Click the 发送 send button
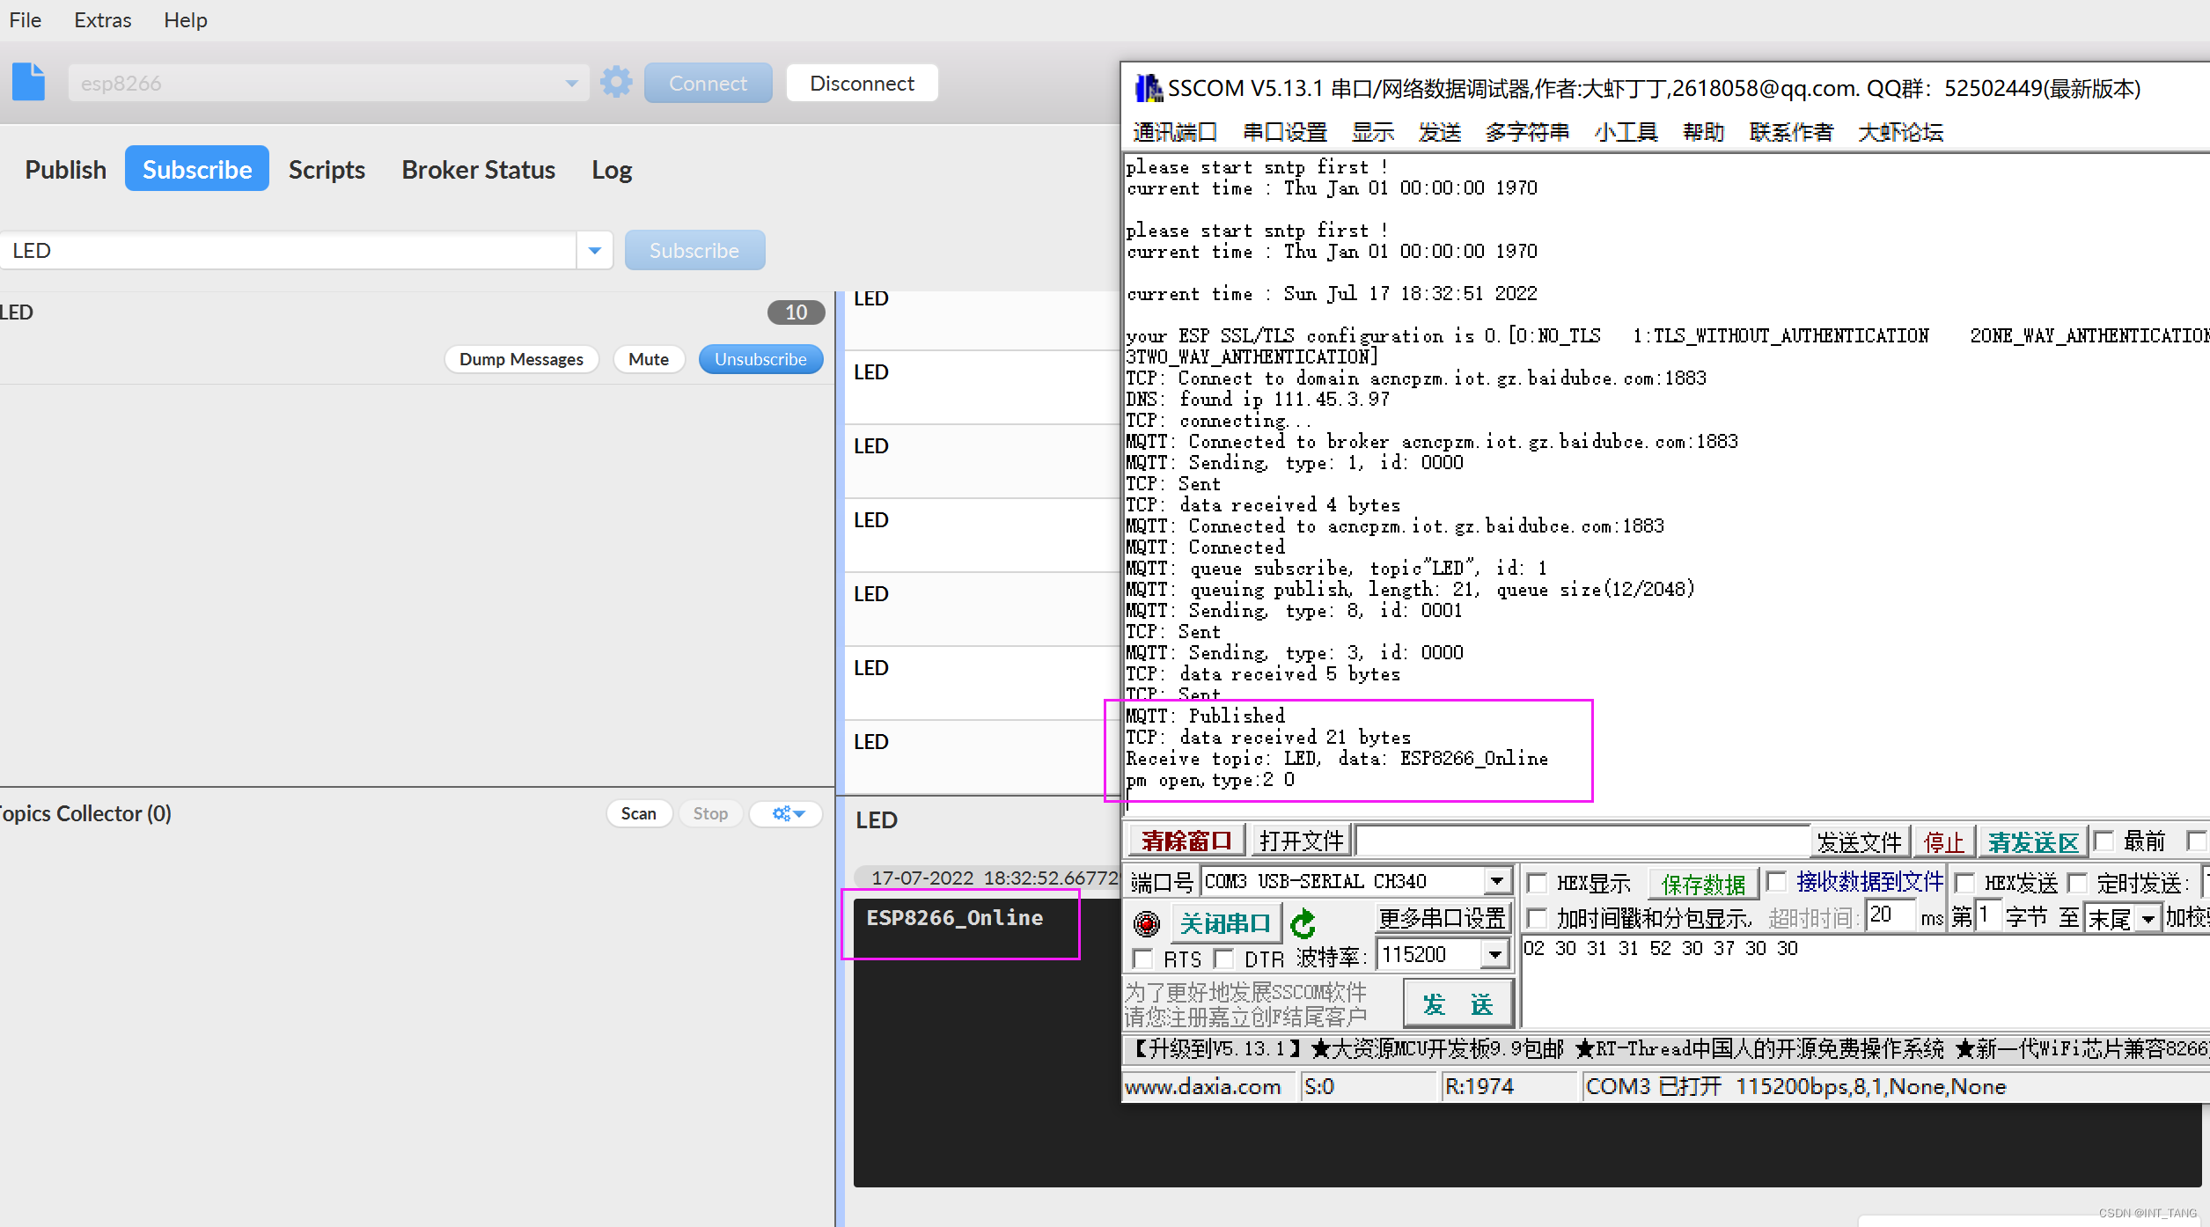The height and width of the screenshot is (1227, 2210). click(1457, 1004)
